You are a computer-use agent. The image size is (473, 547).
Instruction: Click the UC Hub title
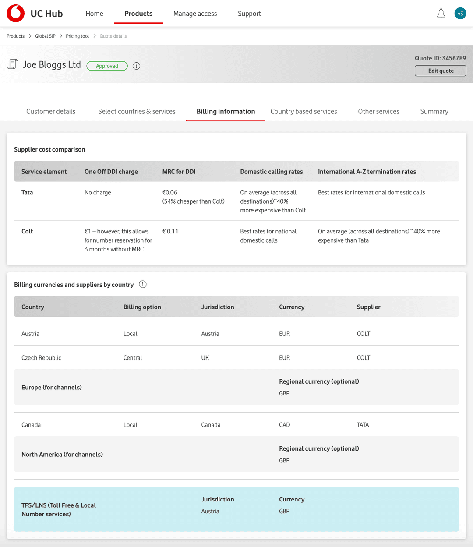pyautogui.click(x=46, y=14)
